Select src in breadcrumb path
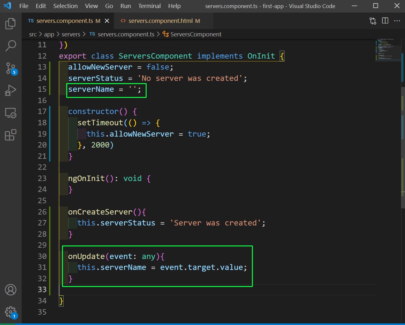The width and height of the screenshot is (405, 325). (33, 34)
